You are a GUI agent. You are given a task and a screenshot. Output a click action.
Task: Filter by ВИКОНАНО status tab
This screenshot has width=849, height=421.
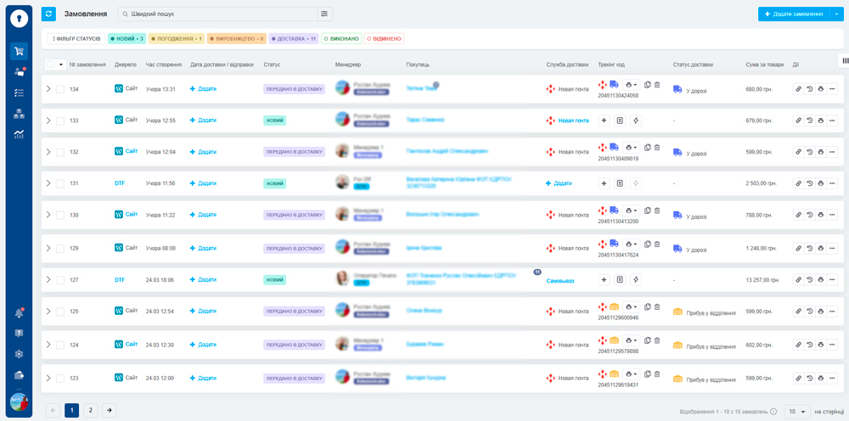coord(341,39)
